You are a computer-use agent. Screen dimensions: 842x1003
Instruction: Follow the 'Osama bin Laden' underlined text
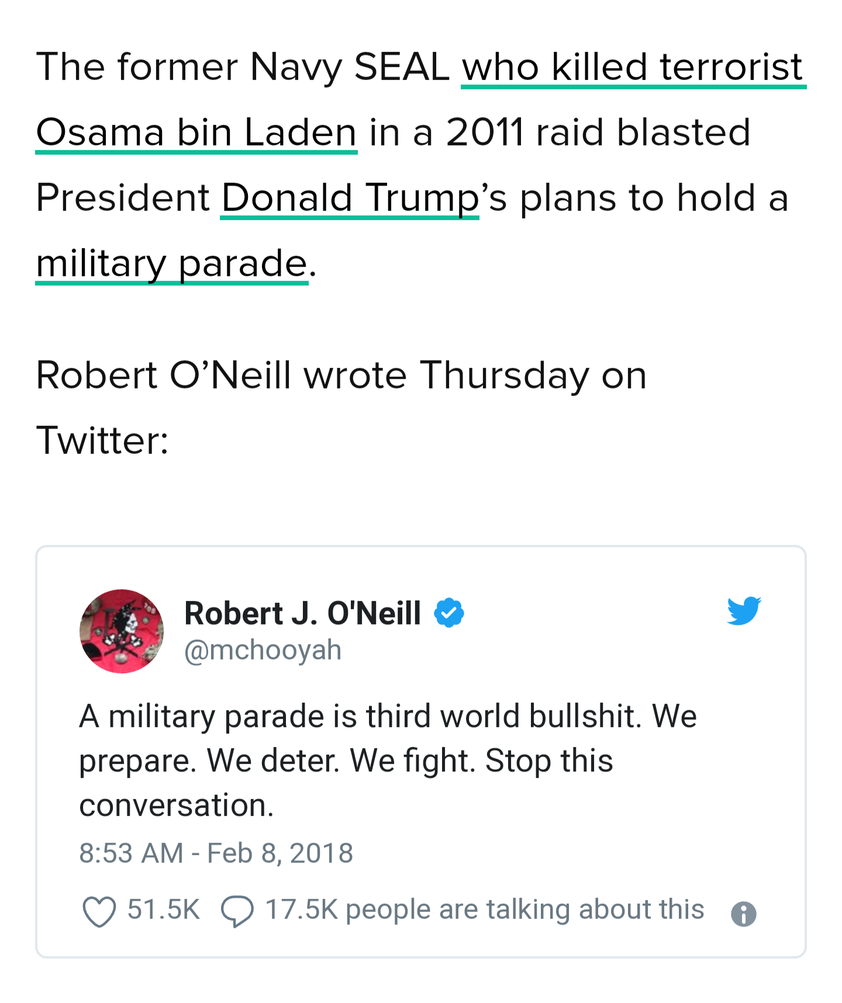[x=196, y=132]
